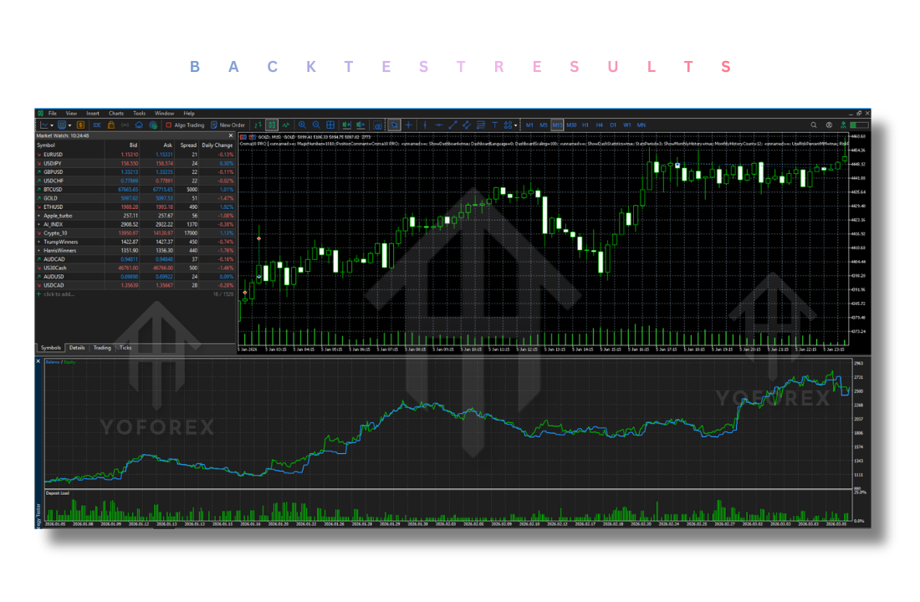Open the IDE MetaEditor icon
The height and width of the screenshot is (602, 920).
pos(97,125)
